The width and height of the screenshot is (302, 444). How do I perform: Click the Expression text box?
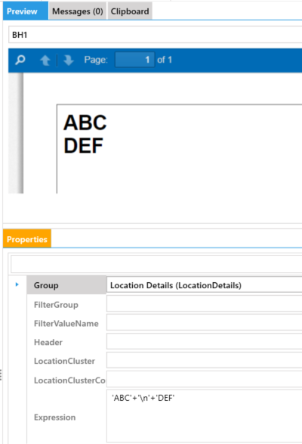[x=204, y=416]
